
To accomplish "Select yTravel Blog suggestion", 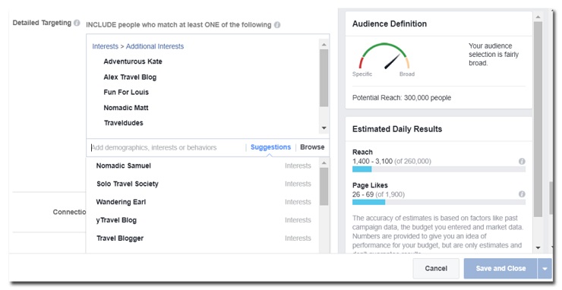I will pyautogui.click(x=203, y=220).
